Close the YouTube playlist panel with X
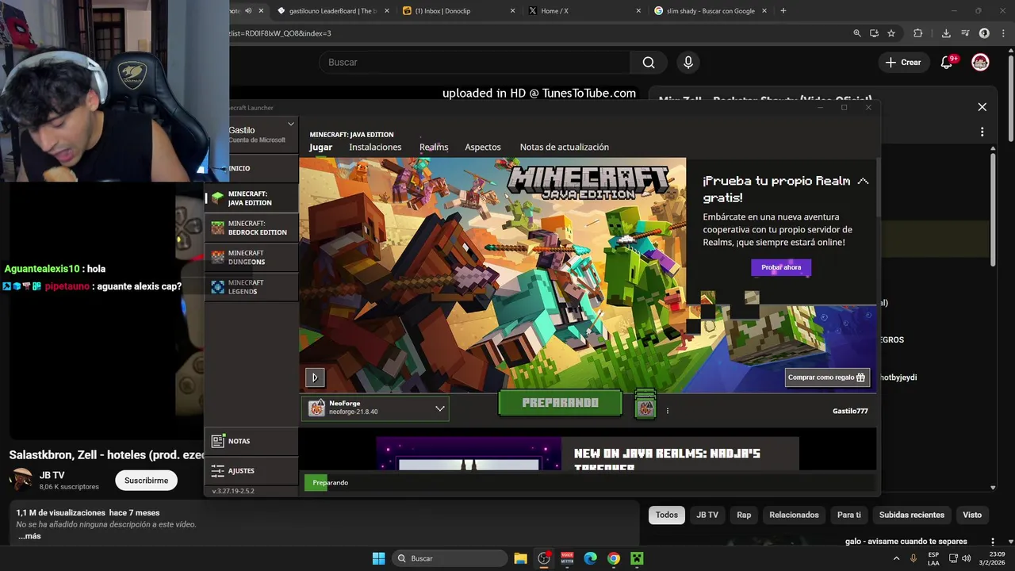The image size is (1015, 571). 982,107
